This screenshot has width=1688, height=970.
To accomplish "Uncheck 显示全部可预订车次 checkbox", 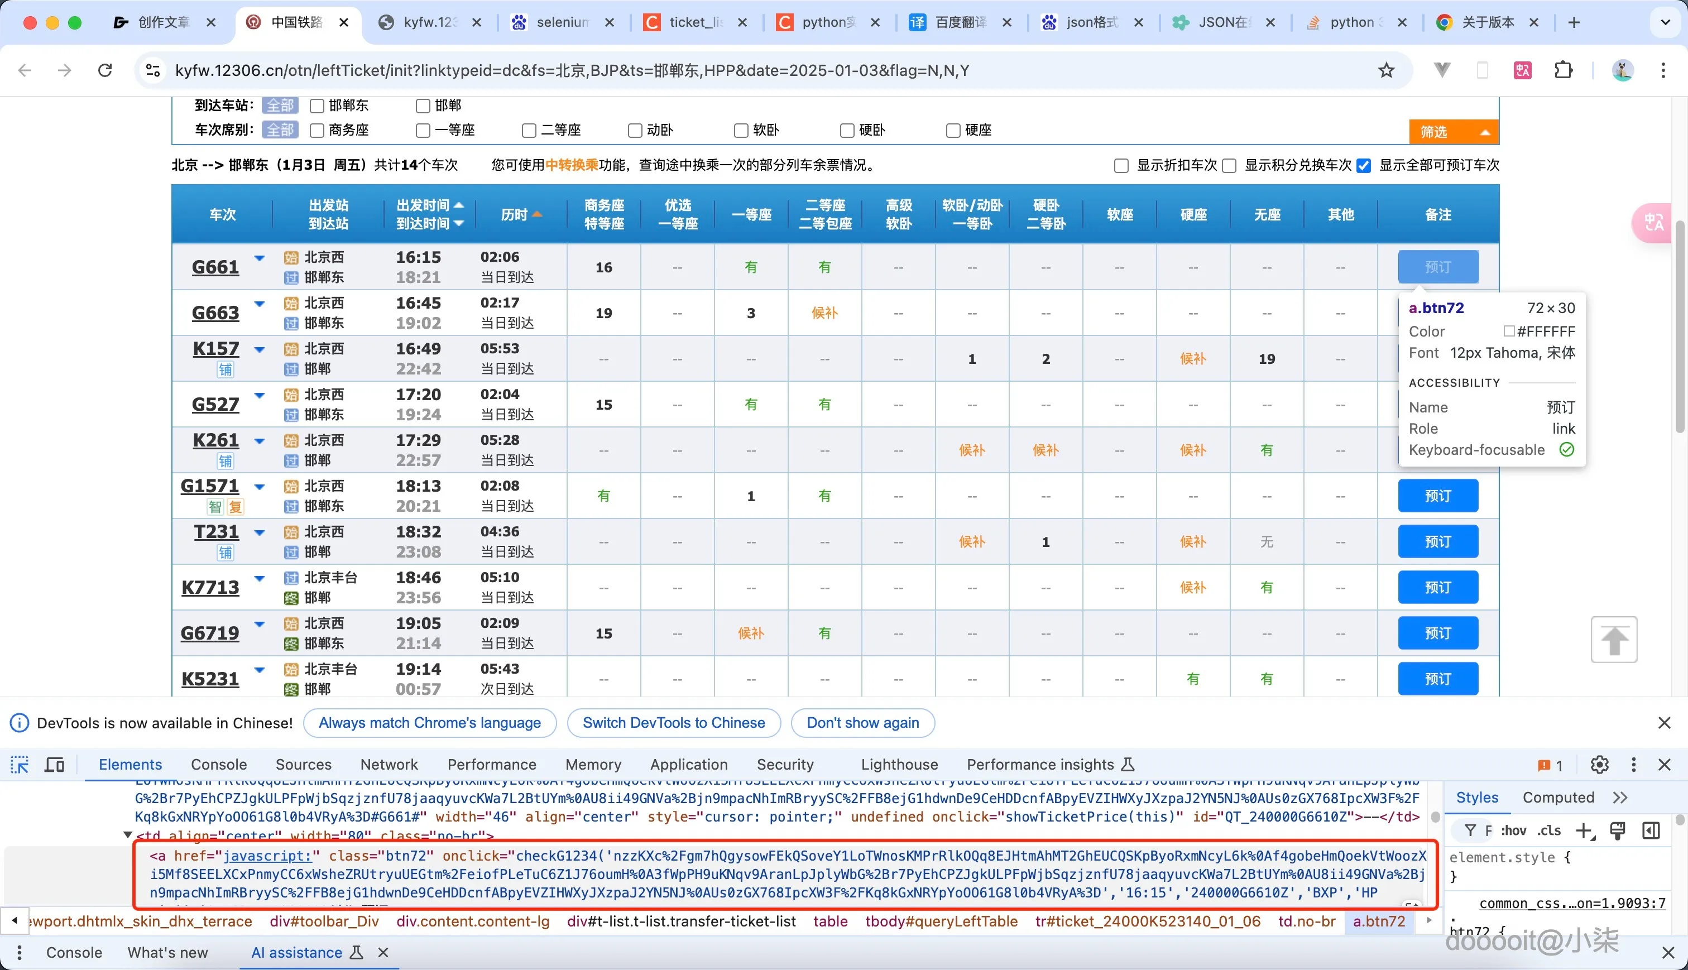I will click(1364, 165).
